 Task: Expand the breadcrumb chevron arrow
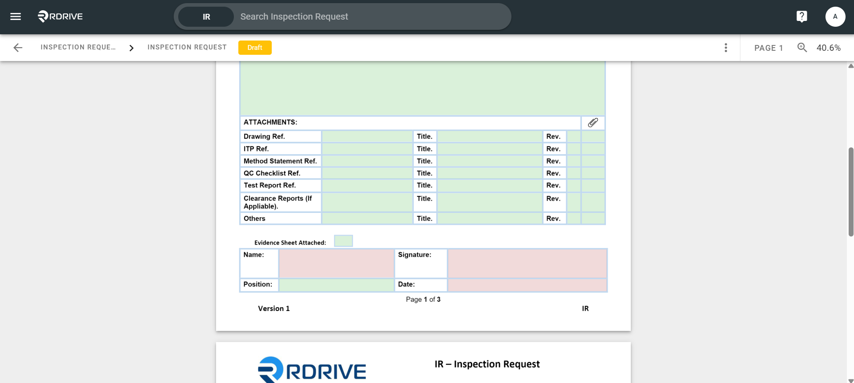(x=131, y=48)
